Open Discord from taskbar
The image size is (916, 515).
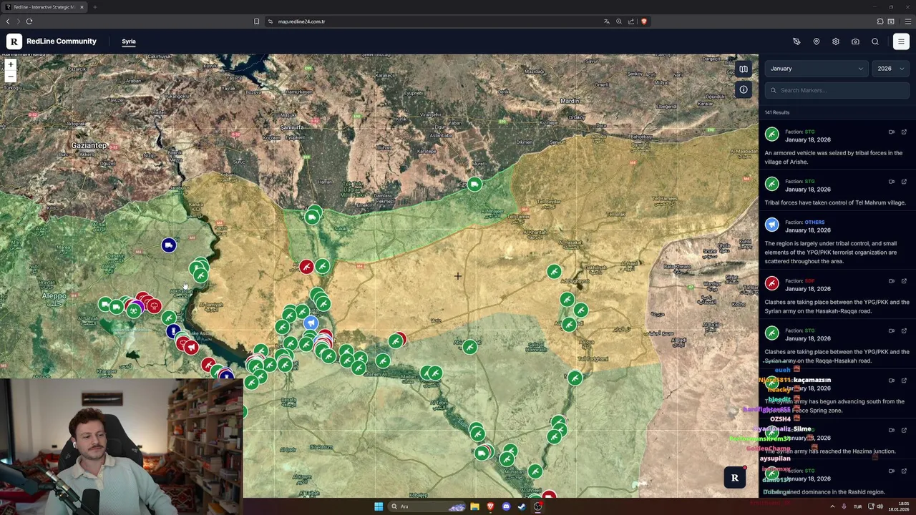[x=506, y=506]
